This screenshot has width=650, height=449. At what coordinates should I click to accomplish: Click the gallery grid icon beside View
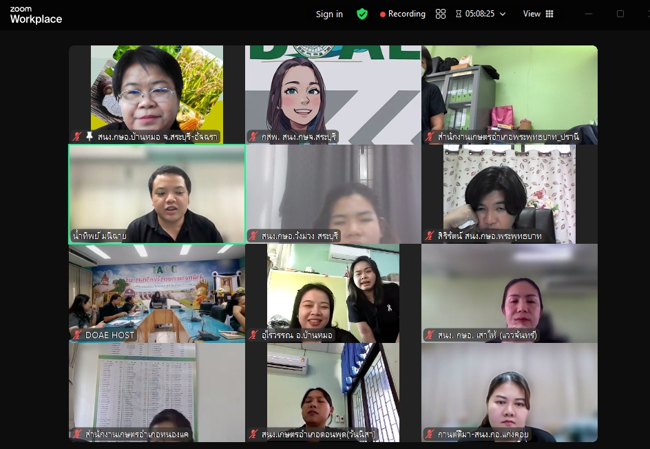[549, 14]
